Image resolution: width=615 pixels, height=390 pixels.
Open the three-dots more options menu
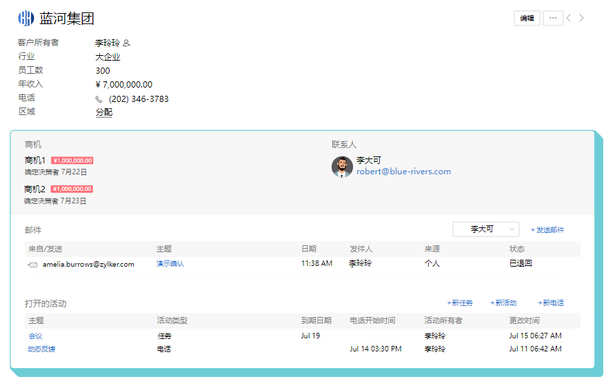coord(553,19)
